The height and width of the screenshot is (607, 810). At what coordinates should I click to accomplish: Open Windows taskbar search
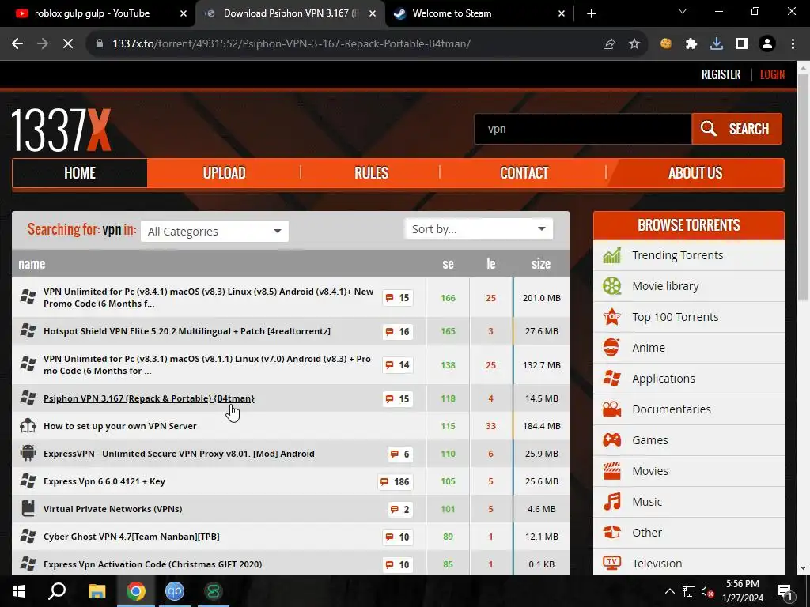point(57,591)
